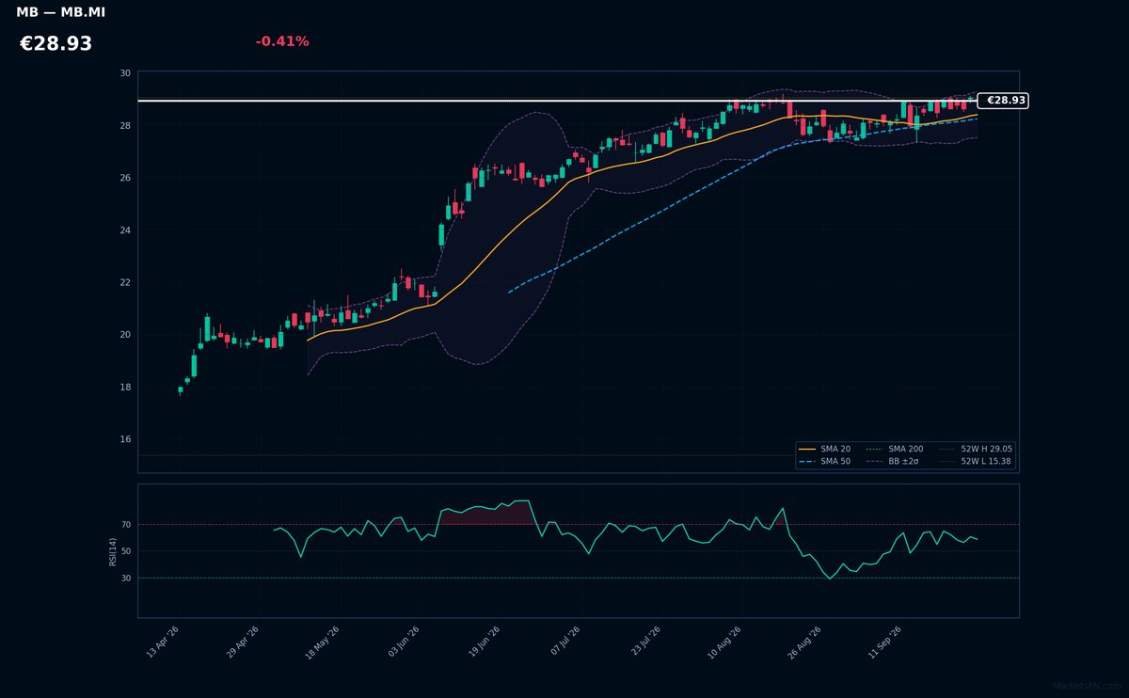This screenshot has height=698, width=1129.
Task: Select the 30 level on the RSI axis
Action: [x=125, y=579]
